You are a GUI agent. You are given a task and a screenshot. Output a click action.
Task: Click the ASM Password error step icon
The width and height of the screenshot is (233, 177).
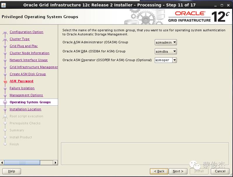pyautogui.click(x=5, y=81)
